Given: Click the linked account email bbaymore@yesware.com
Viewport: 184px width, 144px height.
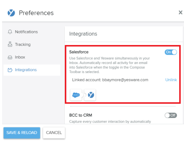Looking at the screenshot, I should tap(125, 80).
